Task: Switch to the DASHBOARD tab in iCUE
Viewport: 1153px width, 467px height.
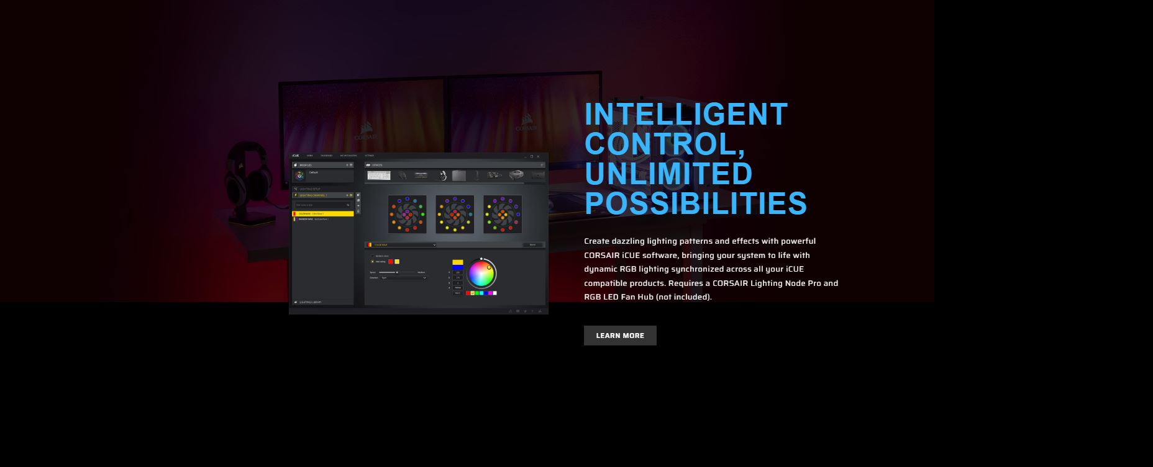Action: [327, 156]
